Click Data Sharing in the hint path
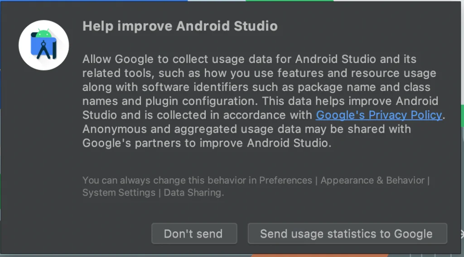The width and height of the screenshot is (464, 257). (193, 192)
